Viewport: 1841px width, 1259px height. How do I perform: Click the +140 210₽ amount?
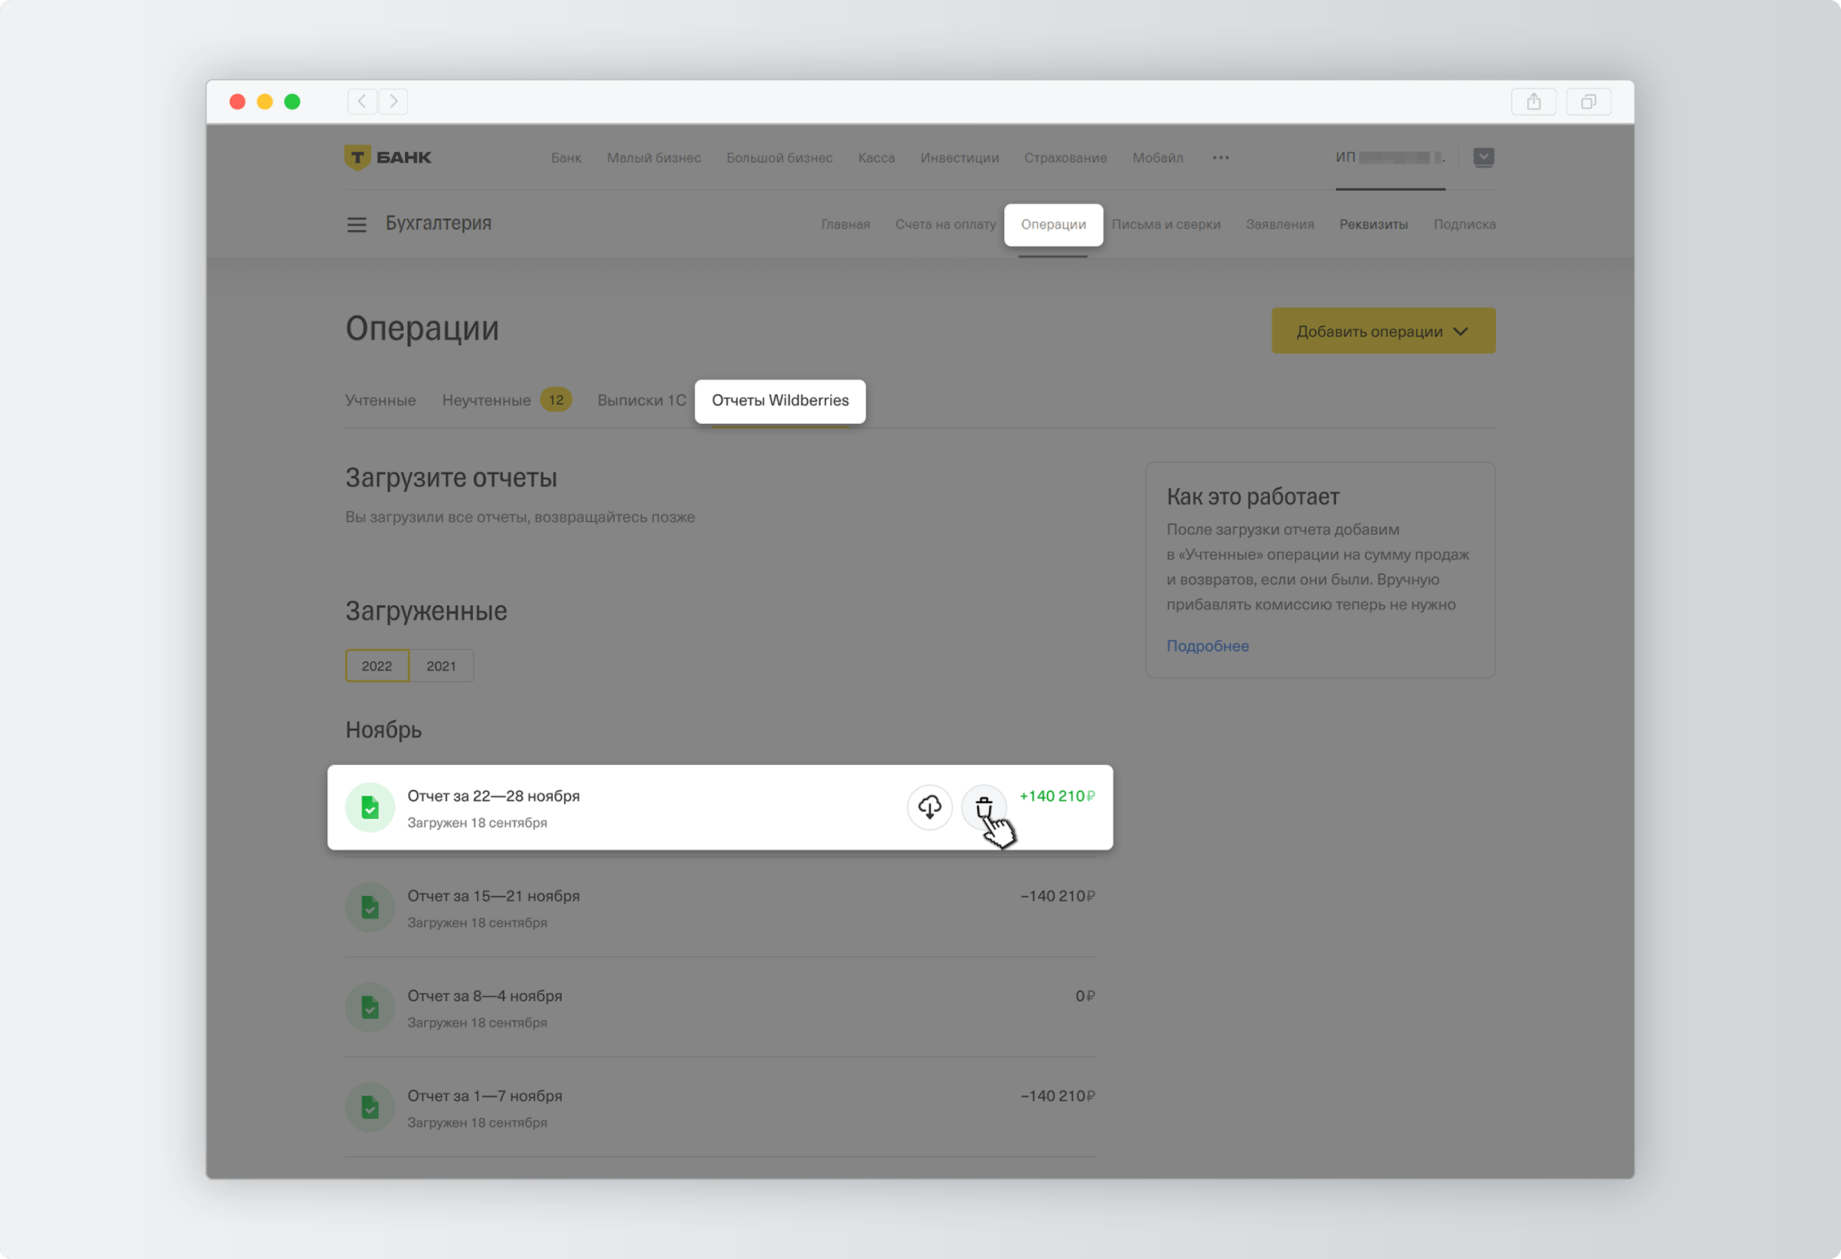point(1057,796)
